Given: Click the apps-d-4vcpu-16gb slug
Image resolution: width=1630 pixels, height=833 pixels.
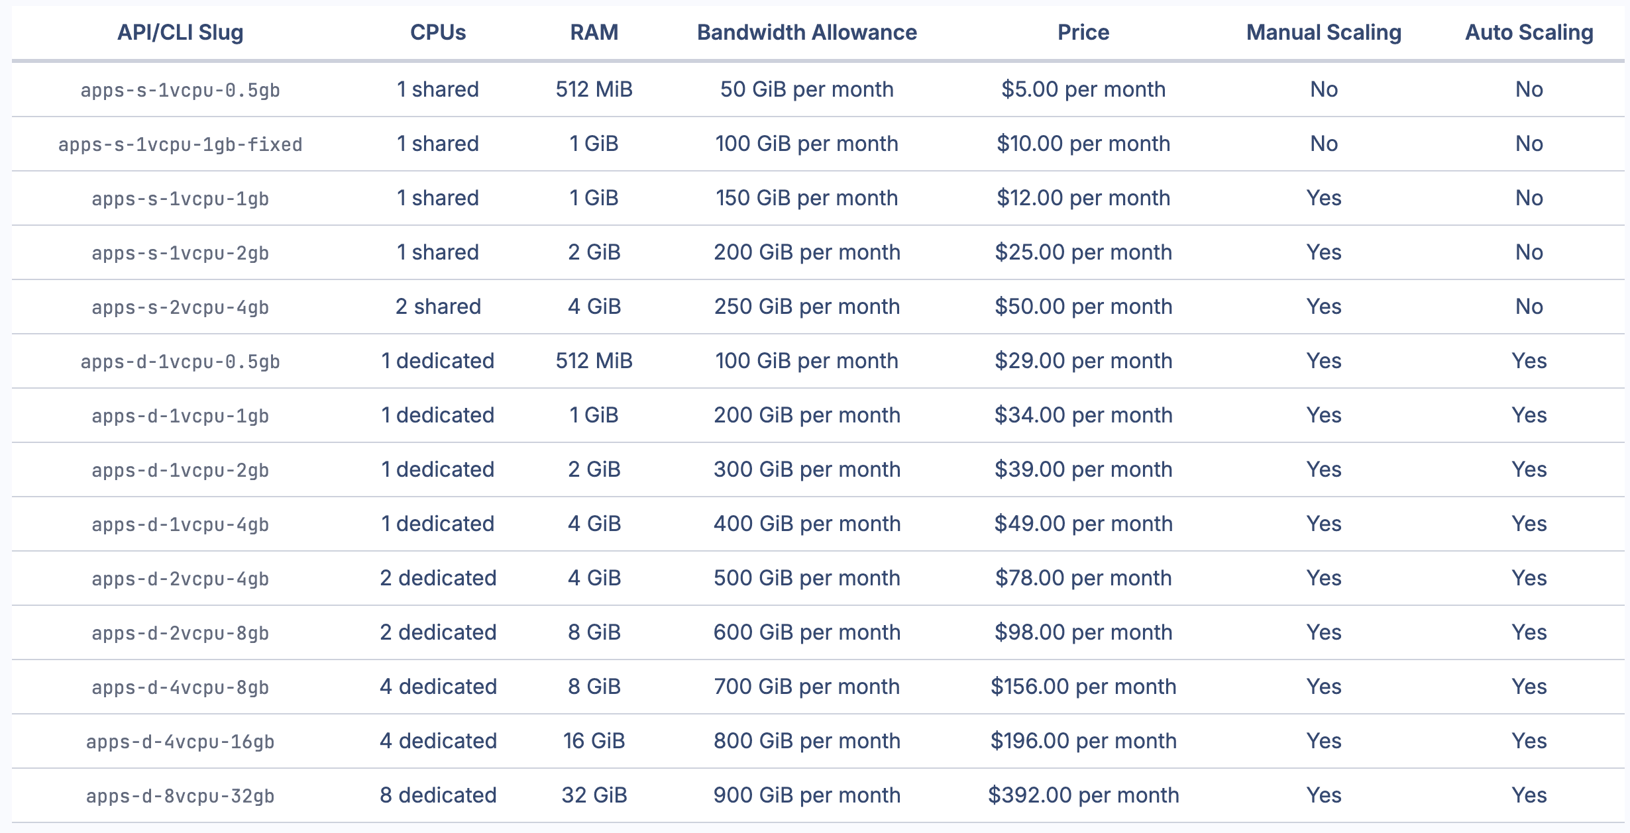Looking at the screenshot, I should tap(180, 742).
